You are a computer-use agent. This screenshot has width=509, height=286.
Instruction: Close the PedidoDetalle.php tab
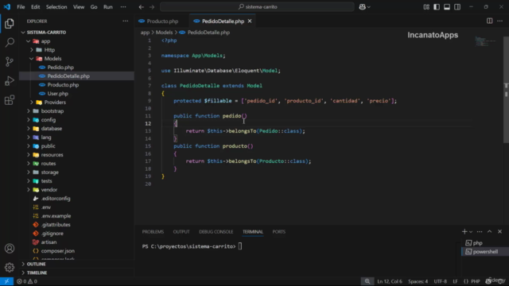250,21
